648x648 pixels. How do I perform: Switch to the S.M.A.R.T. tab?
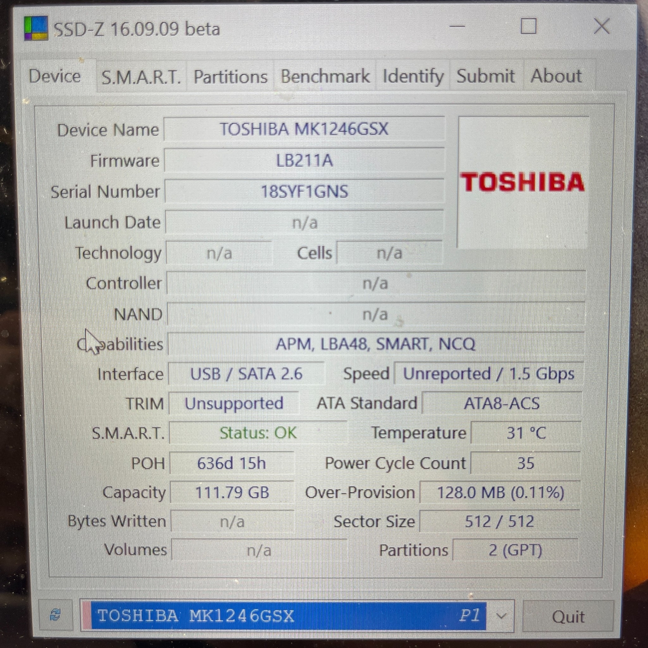pos(141,77)
